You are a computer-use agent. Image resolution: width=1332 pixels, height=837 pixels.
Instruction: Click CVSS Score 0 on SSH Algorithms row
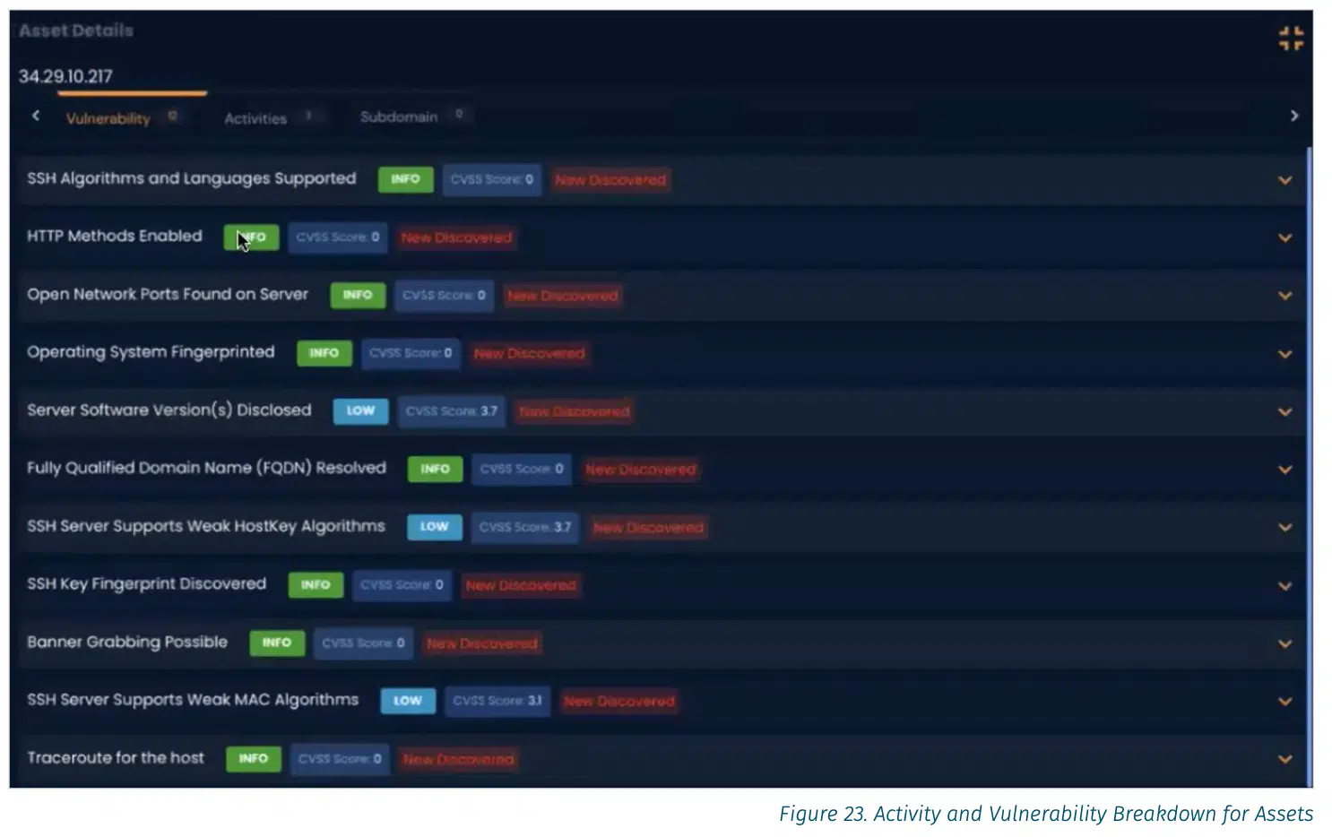[492, 179]
